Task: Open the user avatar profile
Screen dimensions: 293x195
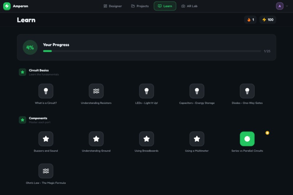Action: [280, 6]
